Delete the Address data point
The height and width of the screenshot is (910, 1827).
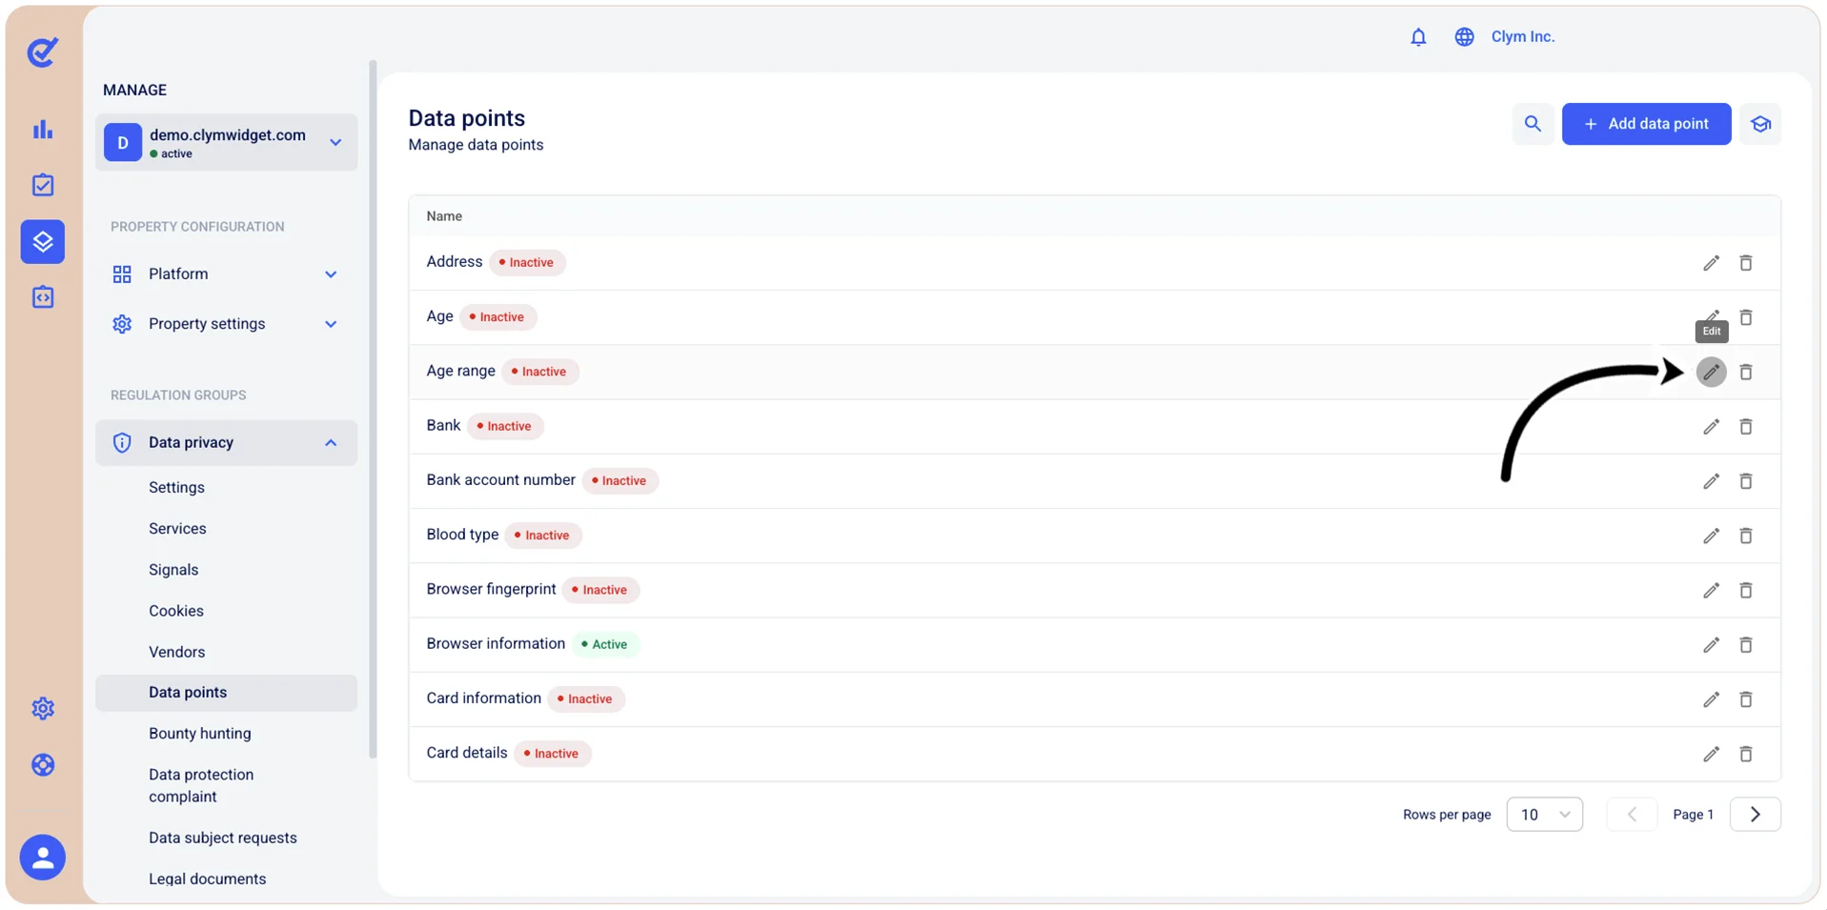click(1746, 263)
